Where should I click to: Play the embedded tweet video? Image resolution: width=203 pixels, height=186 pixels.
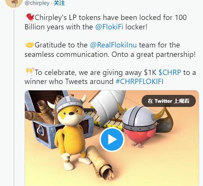tap(112, 139)
